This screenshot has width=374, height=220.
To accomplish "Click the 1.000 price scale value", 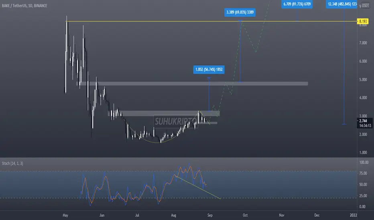I will pyautogui.click(x=363, y=152).
